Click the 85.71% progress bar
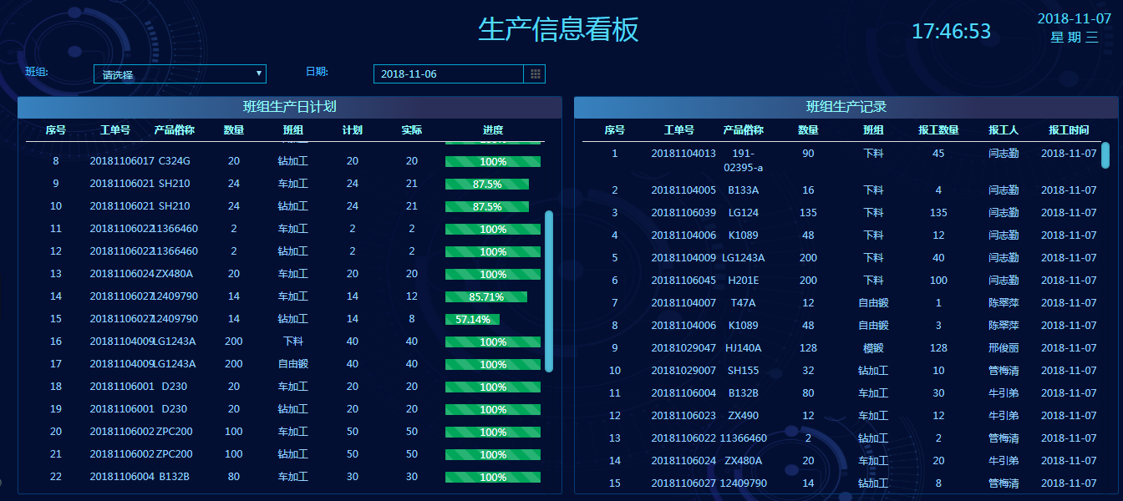This screenshot has height=501, width=1123. coord(486,296)
